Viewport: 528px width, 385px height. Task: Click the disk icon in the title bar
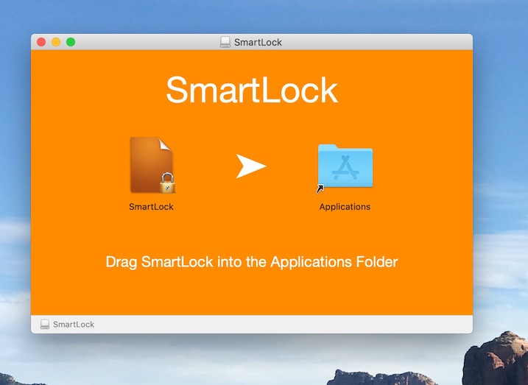(225, 42)
